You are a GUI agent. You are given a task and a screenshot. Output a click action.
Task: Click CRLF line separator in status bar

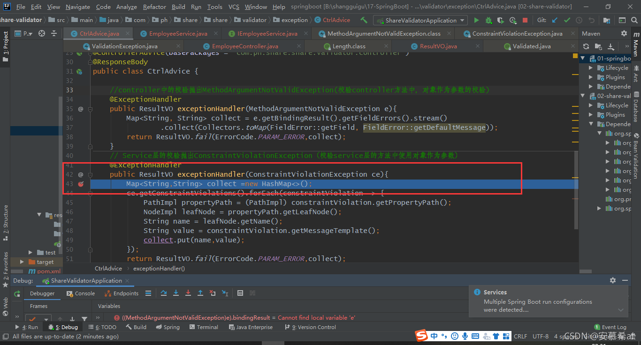point(520,337)
